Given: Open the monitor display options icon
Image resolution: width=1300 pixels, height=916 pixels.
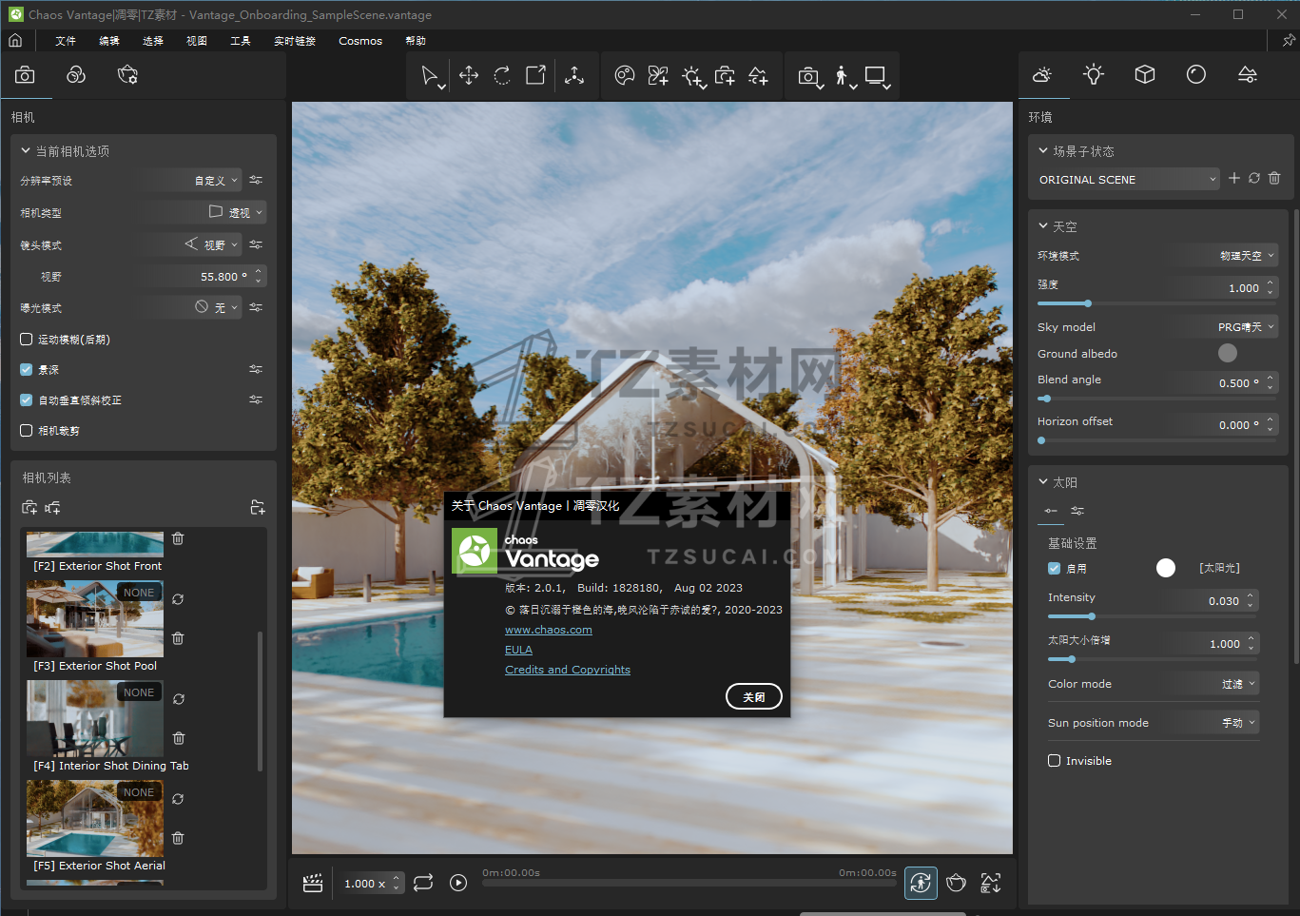Looking at the screenshot, I should (x=877, y=76).
